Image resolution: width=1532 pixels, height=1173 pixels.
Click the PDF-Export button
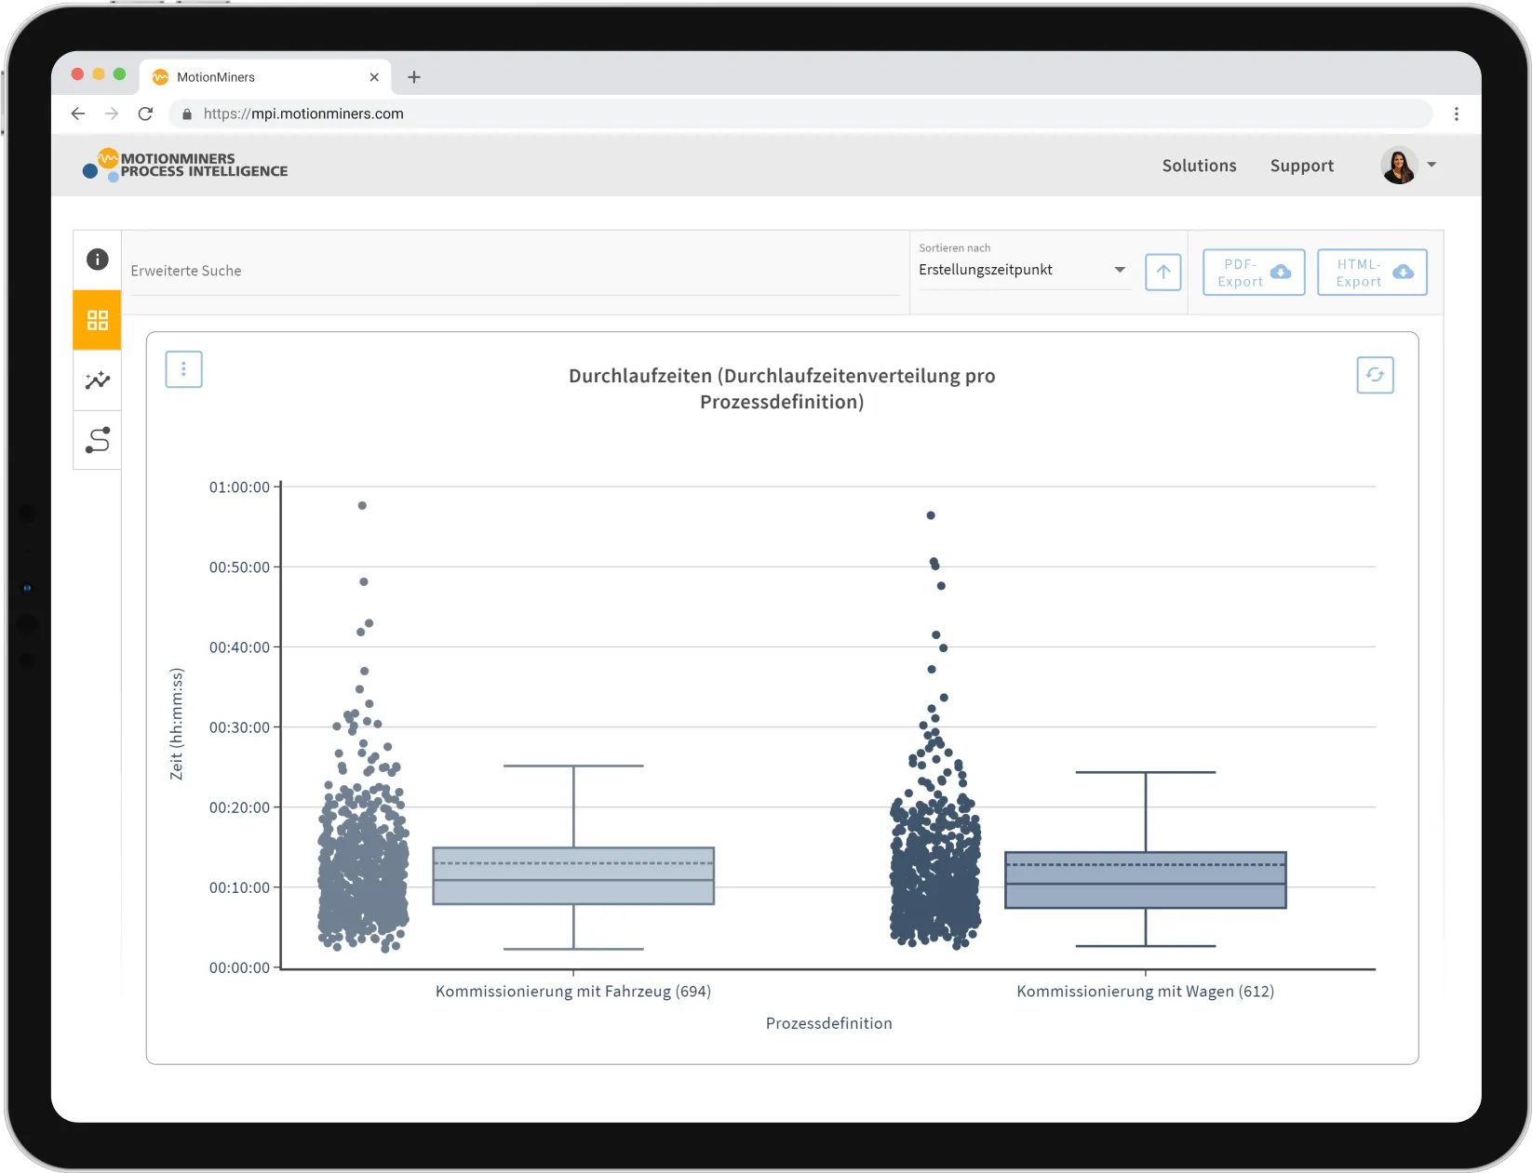(1254, 272)
